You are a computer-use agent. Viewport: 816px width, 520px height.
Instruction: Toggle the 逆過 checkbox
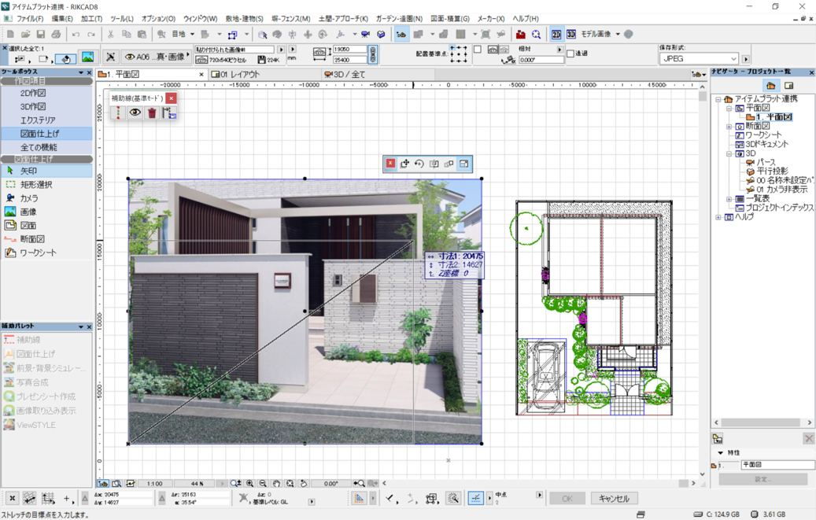[570, 53]
